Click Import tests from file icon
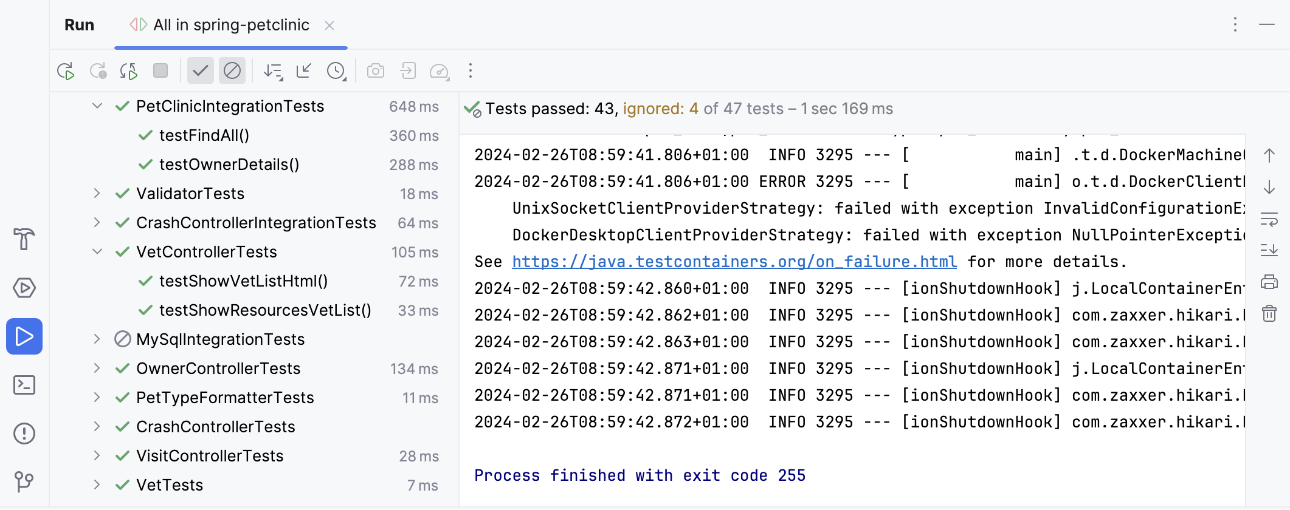Viewport: 1290px width, 510px height. [x=408, y=71]
